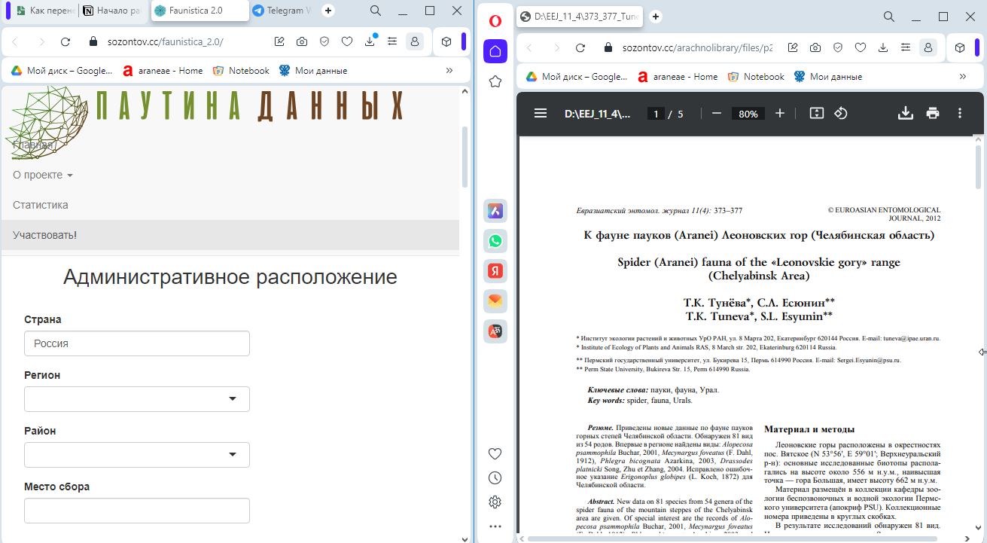Open red translate icon in Opera sidebar

495,331
